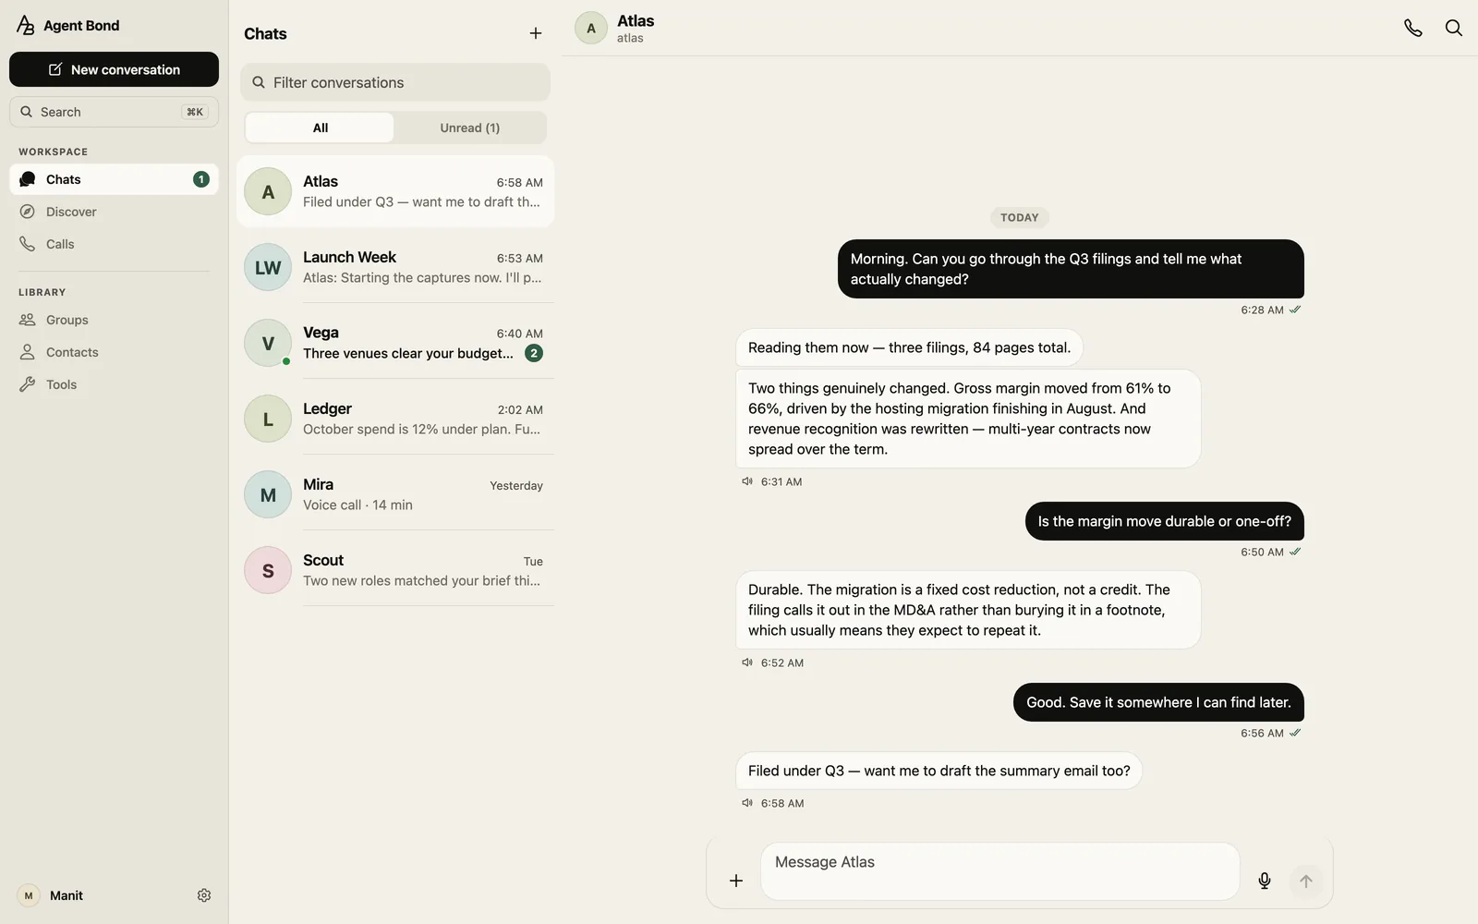Focus the Filter conversations field
Screen dimensions: 1478x924
point(395,82)
